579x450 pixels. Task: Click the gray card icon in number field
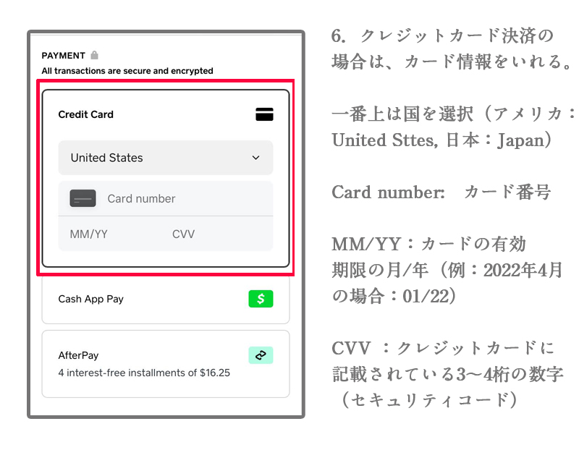click(83, 198)
